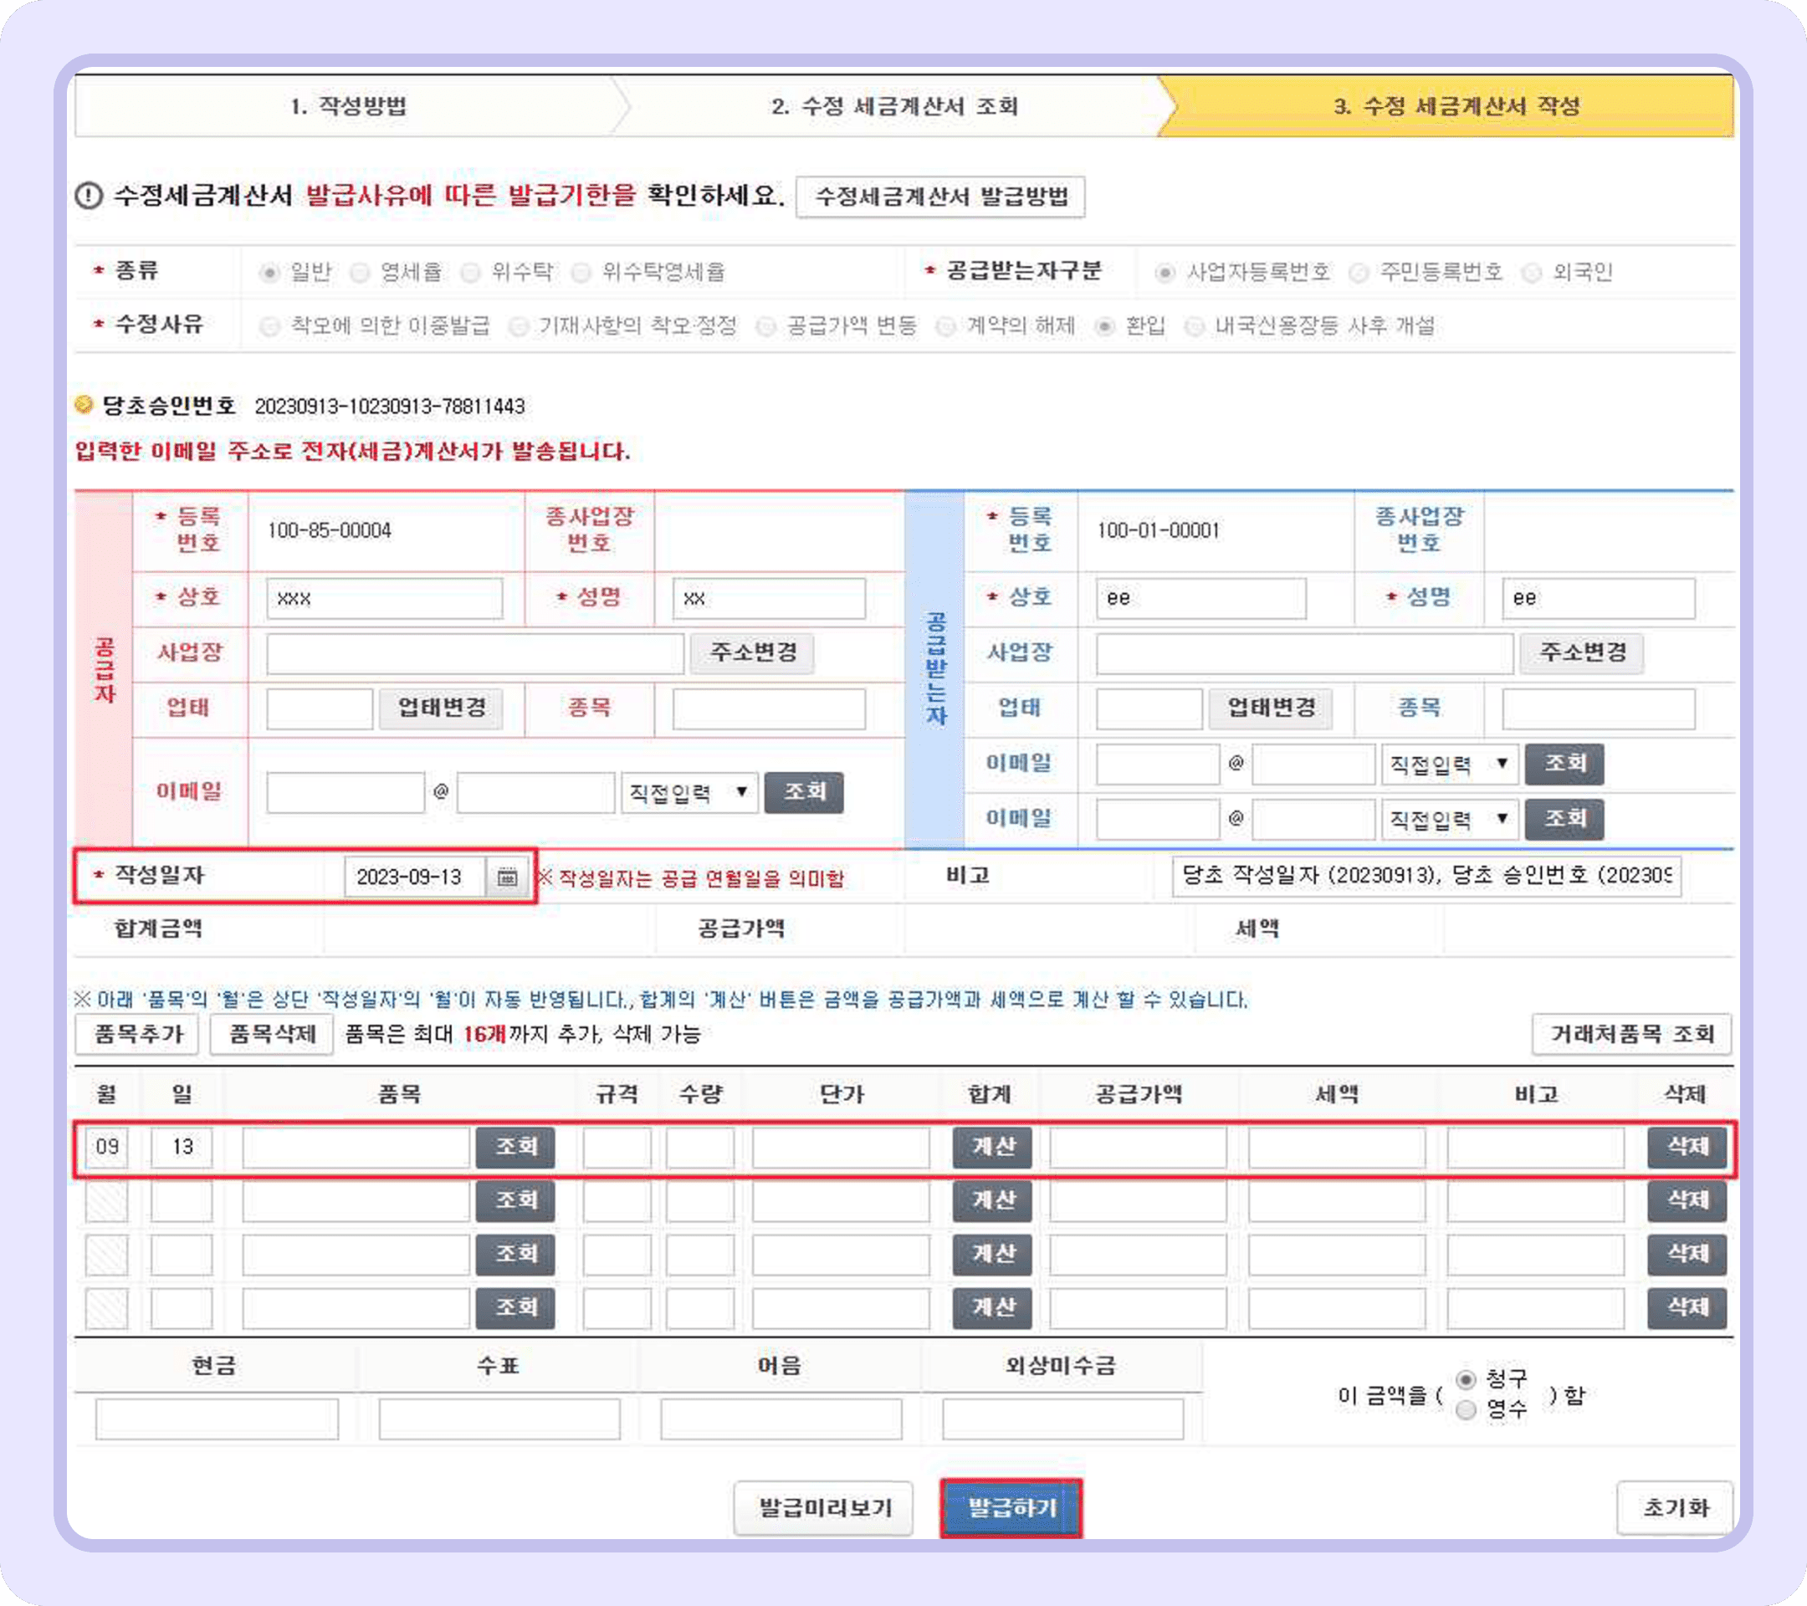This screenshot has width=1807, height=1606.
Task: Click the 발급하기 button to issue the invoice
Action: click(x=1013, y=1507)
